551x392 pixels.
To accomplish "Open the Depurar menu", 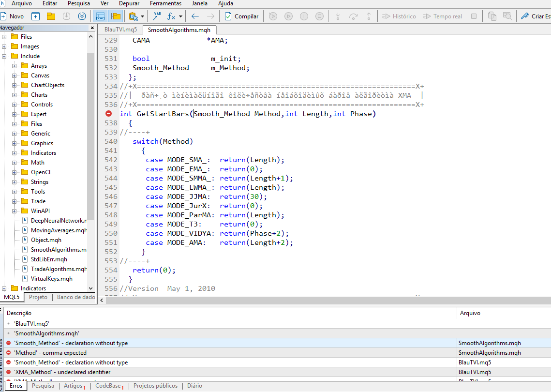I will pos(129,4).
